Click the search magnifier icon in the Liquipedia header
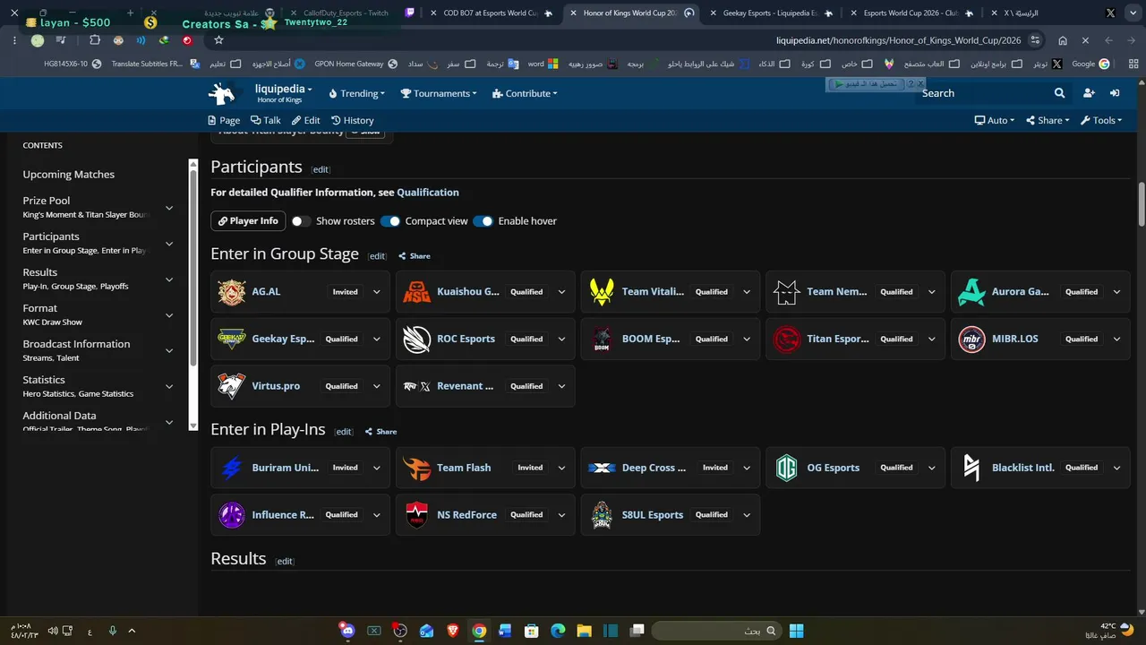 1059,93
